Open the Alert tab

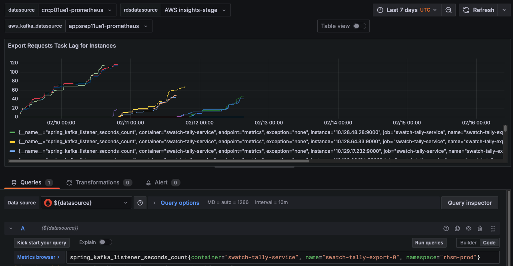tap(161, 182)
